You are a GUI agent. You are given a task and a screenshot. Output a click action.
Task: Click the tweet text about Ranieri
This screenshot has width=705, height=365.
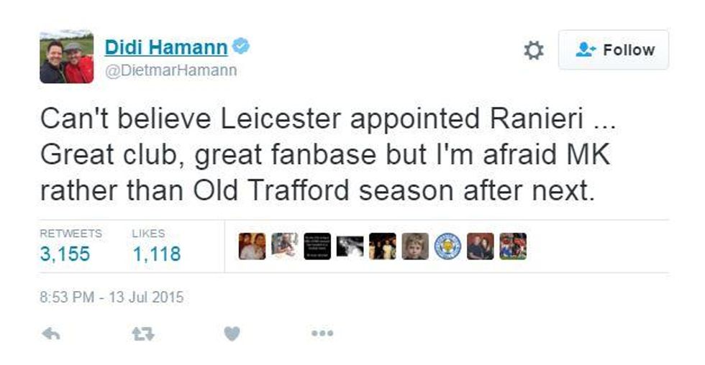pos(324,155)
